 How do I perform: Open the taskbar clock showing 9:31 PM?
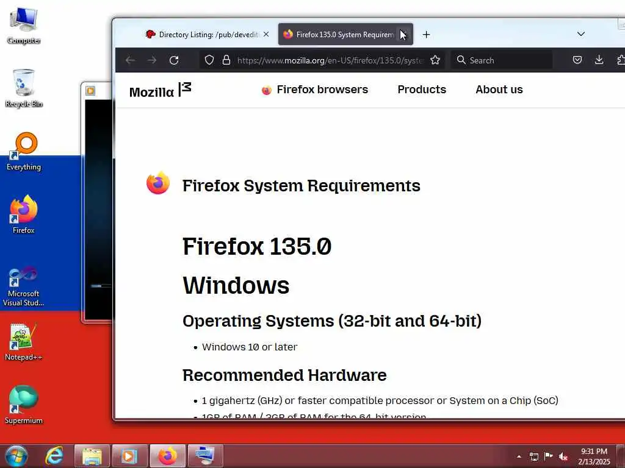pyautogui.click(x=594, y=456)
